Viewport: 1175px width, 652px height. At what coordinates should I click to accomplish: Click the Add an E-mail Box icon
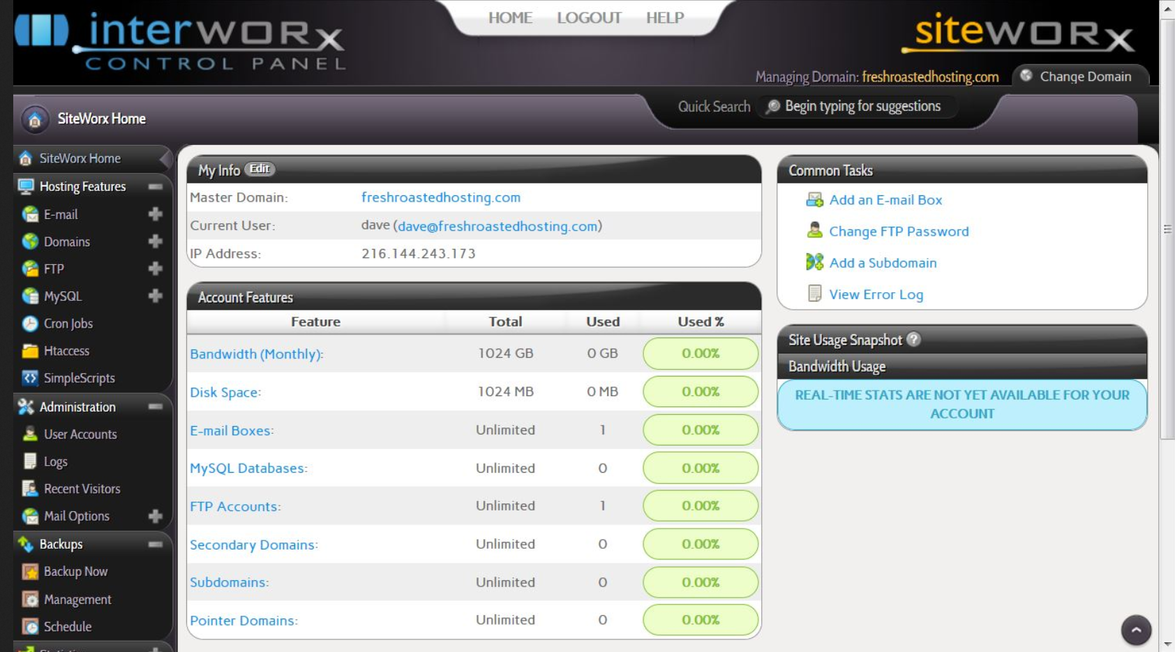814,200
